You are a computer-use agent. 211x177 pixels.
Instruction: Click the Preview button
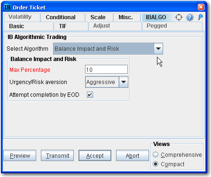click(20, 155)
